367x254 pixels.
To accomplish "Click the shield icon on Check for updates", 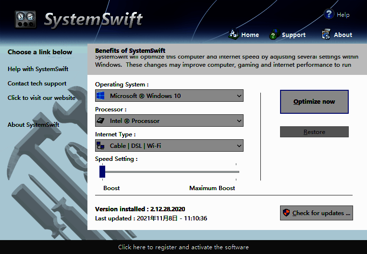I will (286, 213).
